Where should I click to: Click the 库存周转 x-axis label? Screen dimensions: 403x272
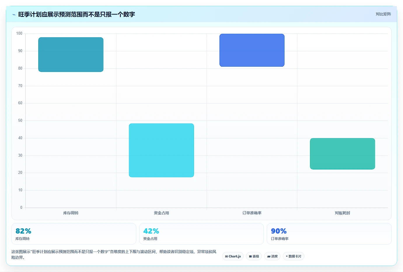71,213
